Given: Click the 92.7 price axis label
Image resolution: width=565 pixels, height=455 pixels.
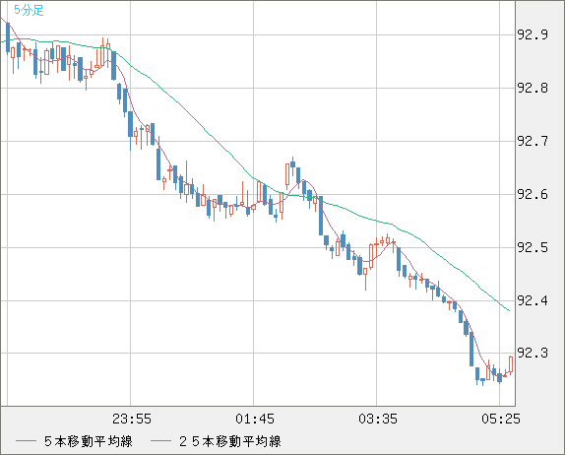Looking at the screenshot, I should click(x=533, y=141).
